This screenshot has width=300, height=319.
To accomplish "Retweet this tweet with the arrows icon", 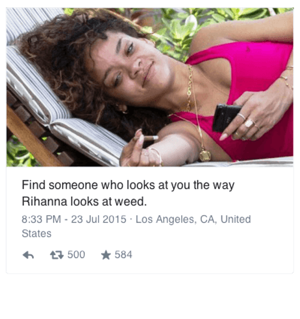I will [x=56, y=255].
